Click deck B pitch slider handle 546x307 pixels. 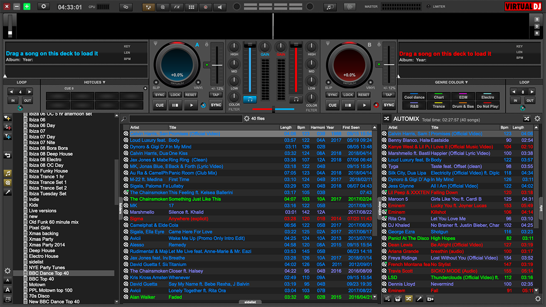click(389, 65)
